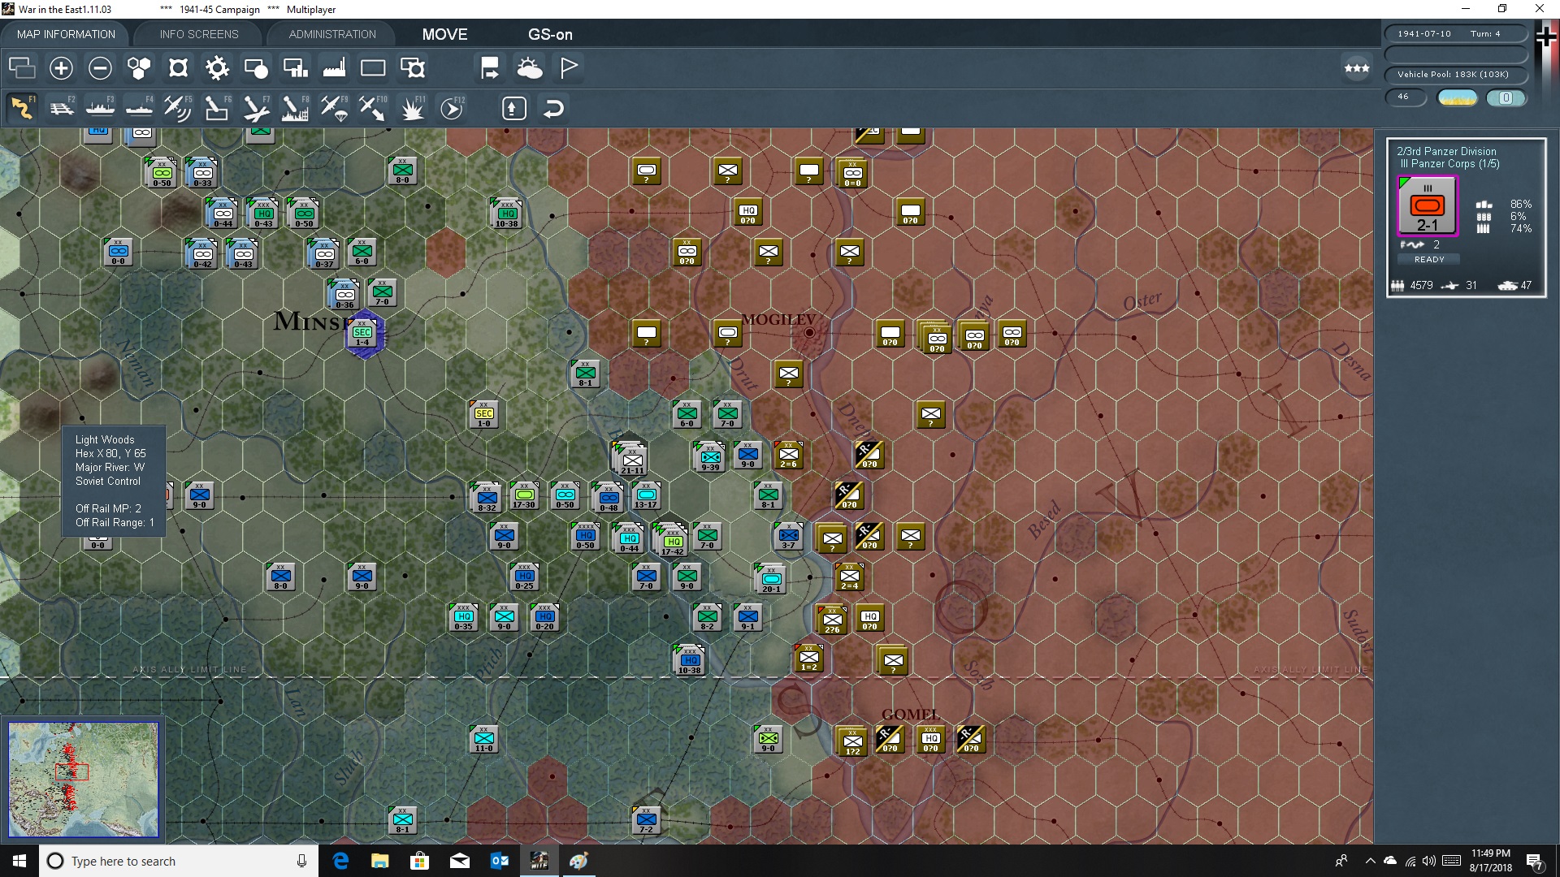
Task: Select F6 bomb unit mode icon
Action: click(x=217, y=108)
